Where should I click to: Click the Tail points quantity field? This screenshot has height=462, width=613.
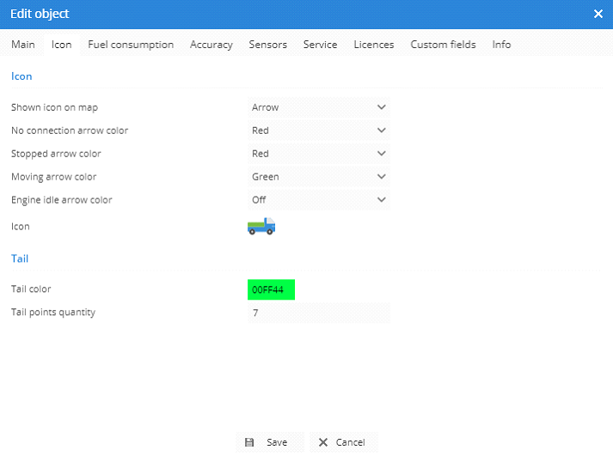pos(318,313)
